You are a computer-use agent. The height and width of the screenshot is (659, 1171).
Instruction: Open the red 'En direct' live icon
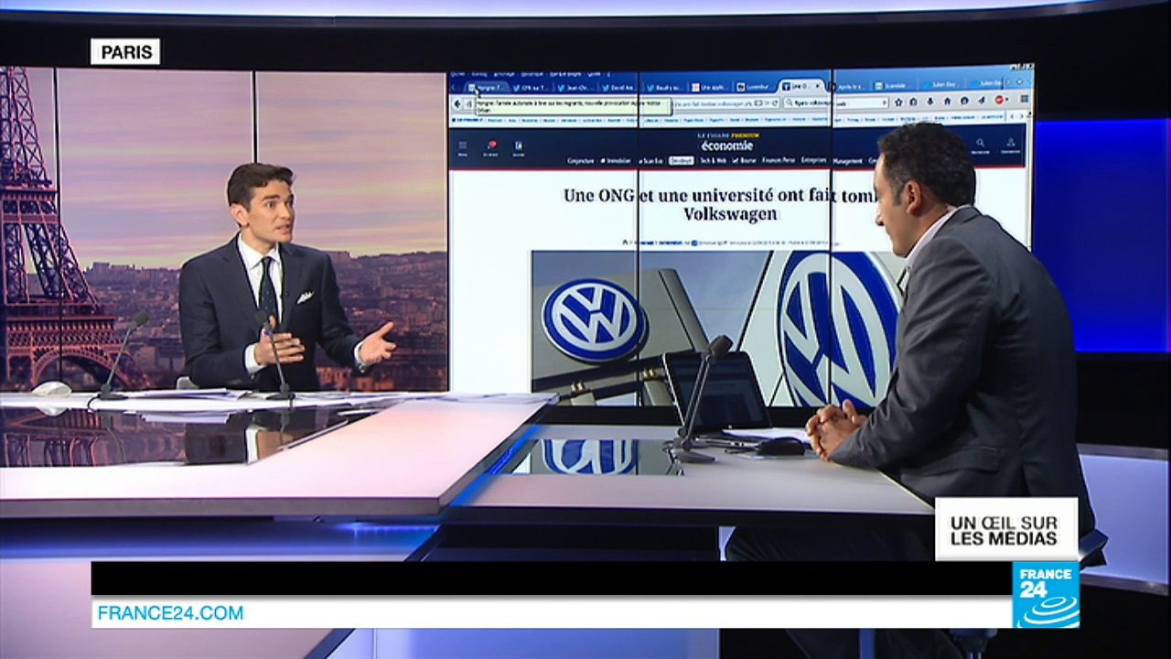pyautogui.click(x=491, y=146)
